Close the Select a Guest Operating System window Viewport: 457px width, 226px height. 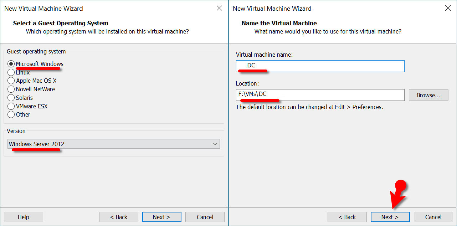tap(220, 8)
